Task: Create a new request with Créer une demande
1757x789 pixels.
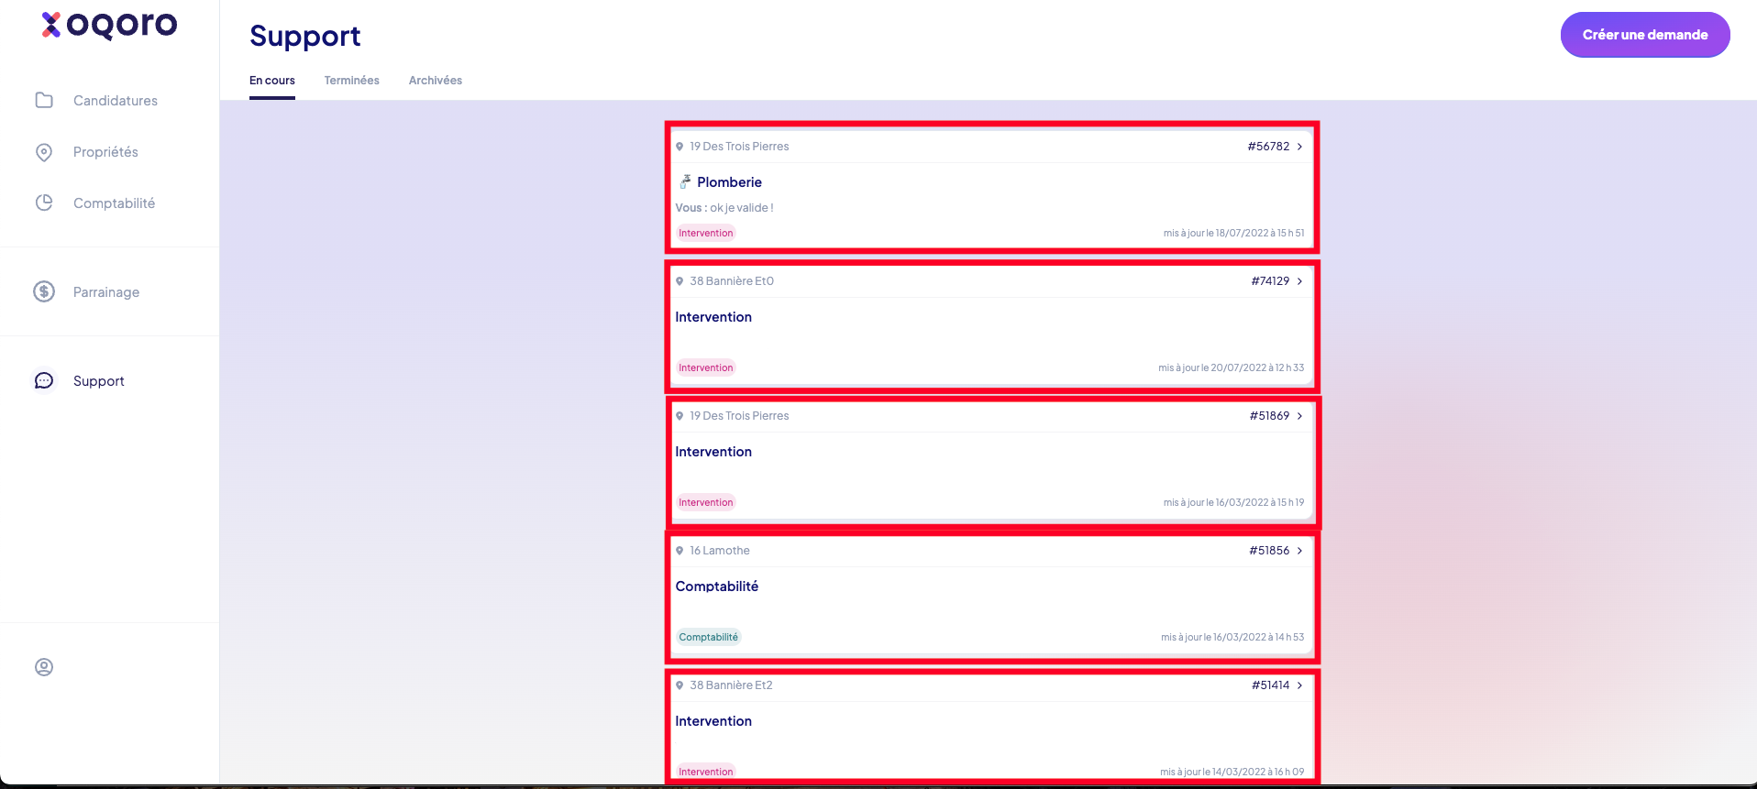Action: [1645, 35]
